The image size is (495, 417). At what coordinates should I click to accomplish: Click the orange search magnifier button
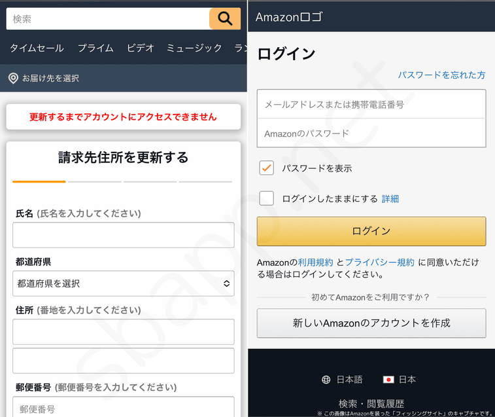[x=225, y=18]
